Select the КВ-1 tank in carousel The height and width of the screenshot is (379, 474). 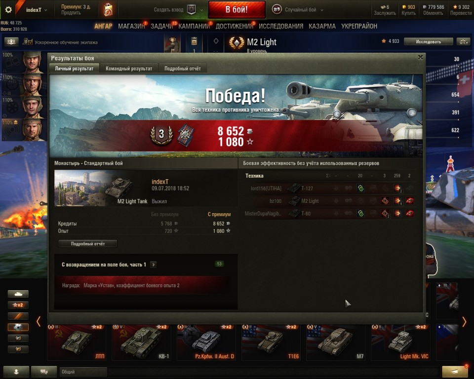141,342
